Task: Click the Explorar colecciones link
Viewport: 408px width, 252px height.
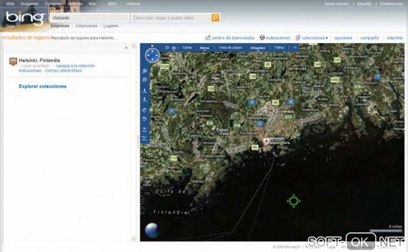Action: (x=43, y=86)
